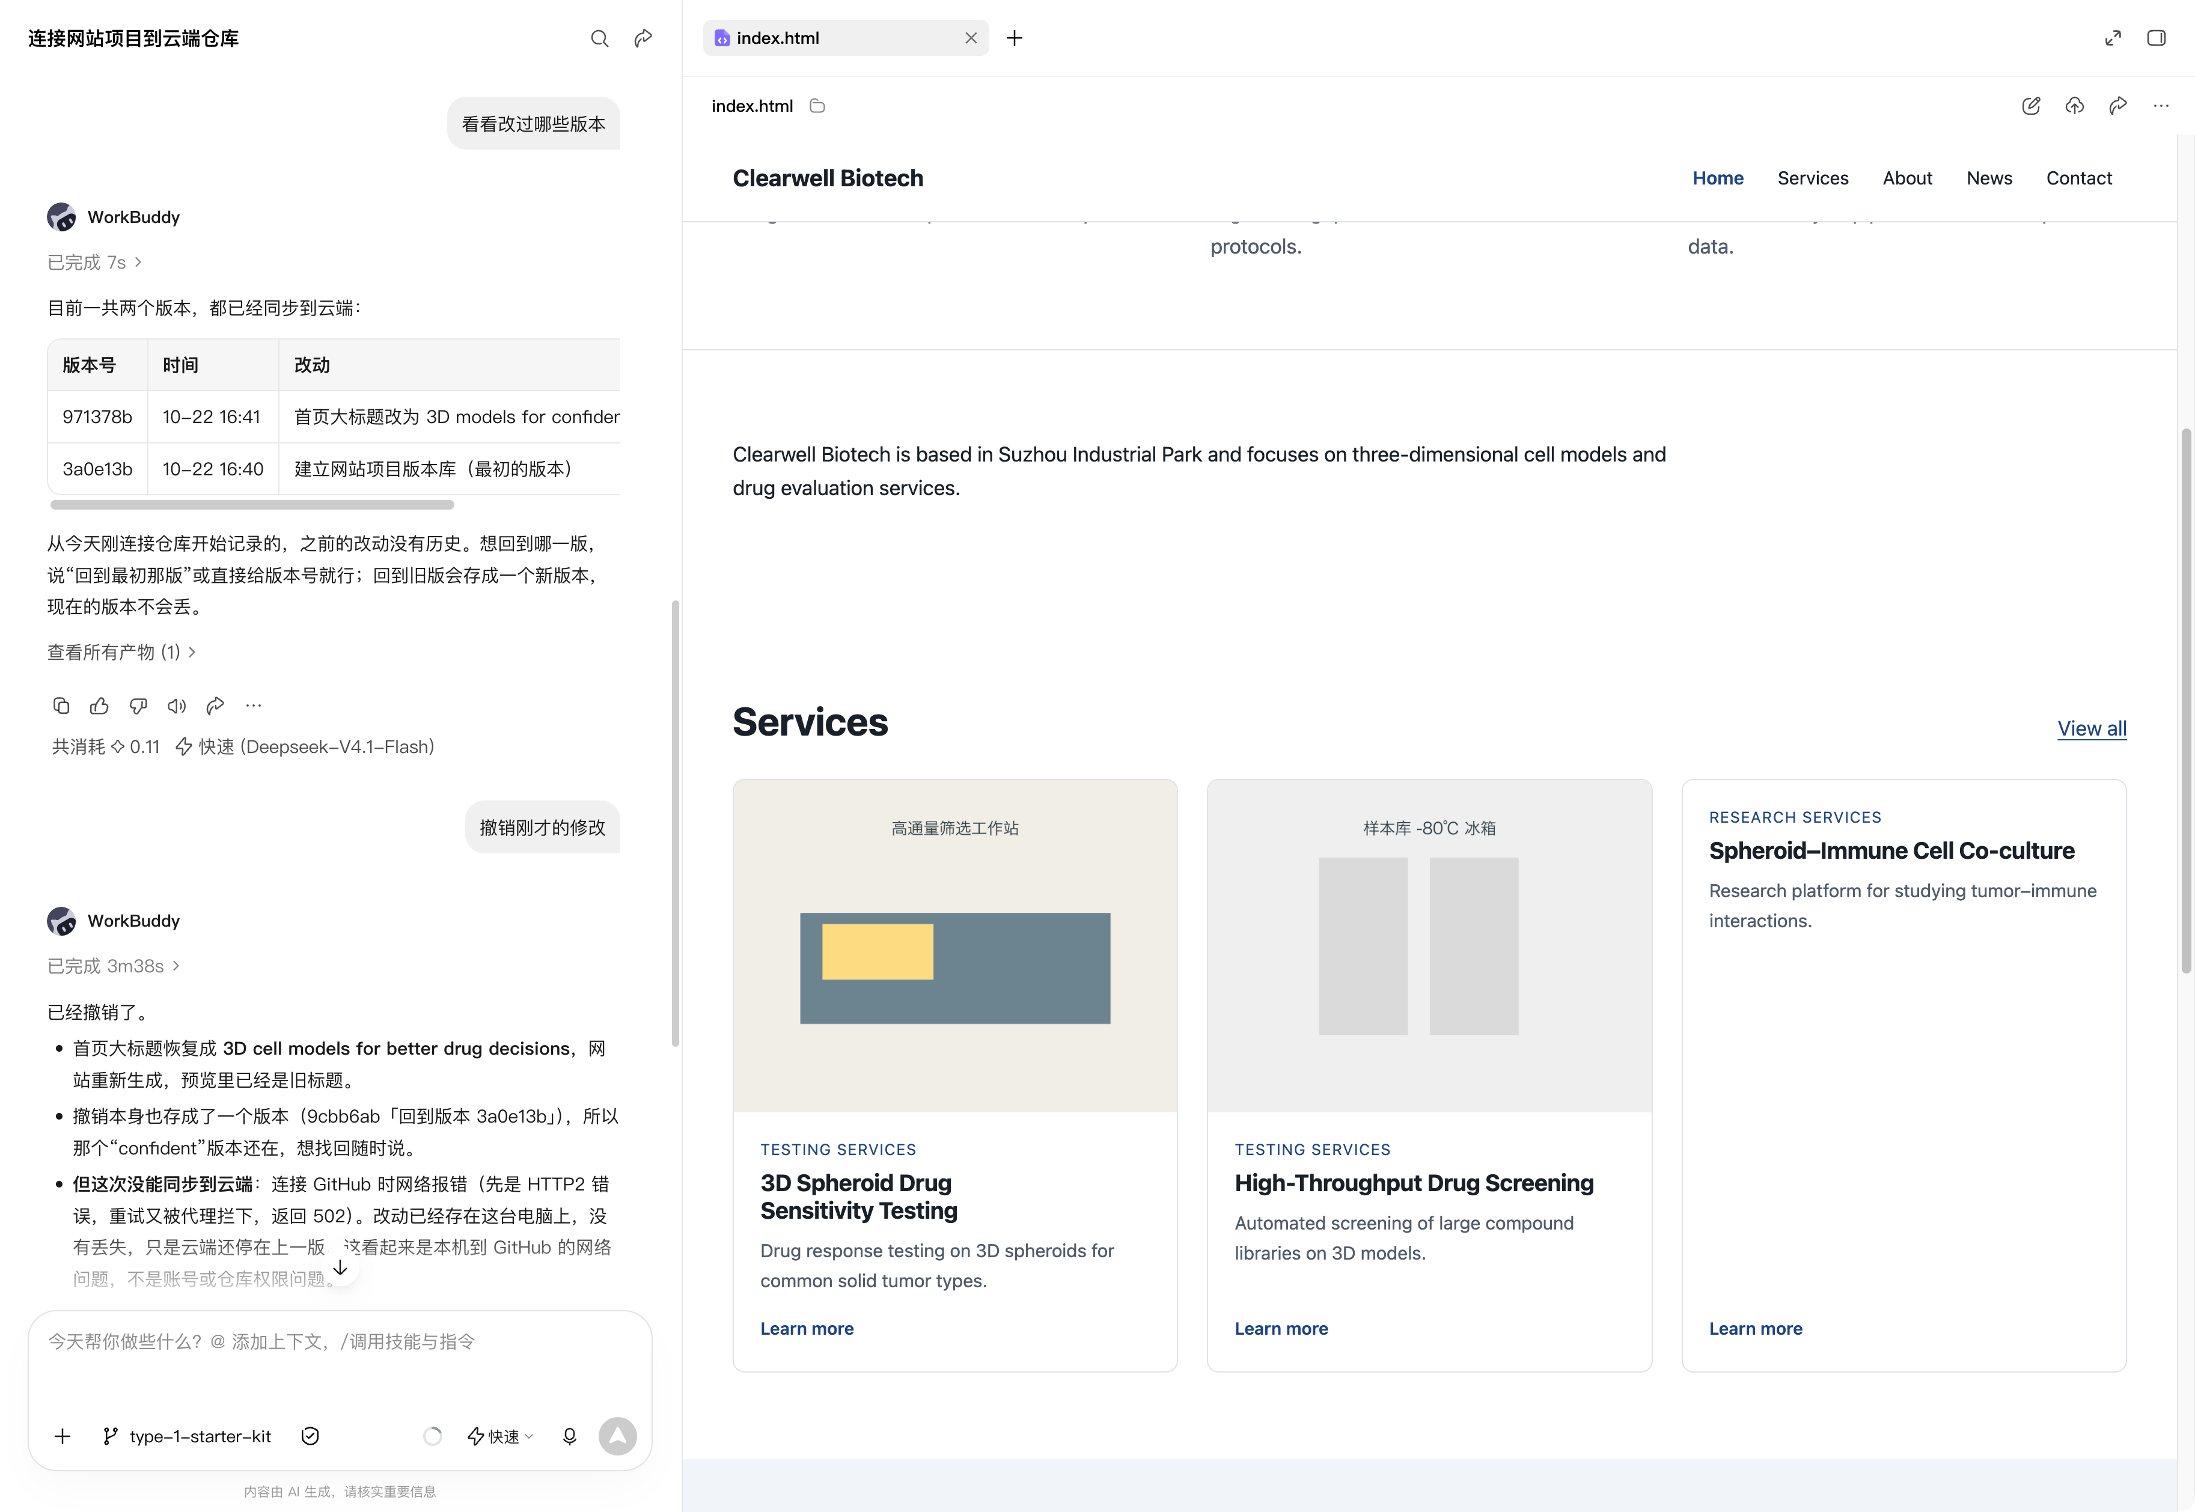Close the index.html tab
The width and height of the screenshot is (2195, 1512).
(x=971, y=38)
